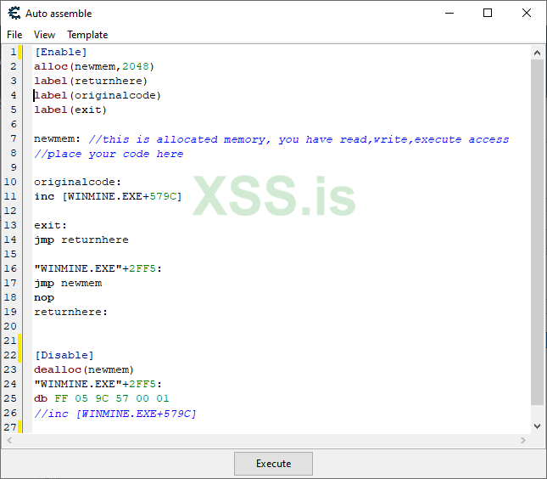Click the 'originalcode:' label line
Image resolution: width=547 pixels, height=479 pixels.
pos(77,182)
